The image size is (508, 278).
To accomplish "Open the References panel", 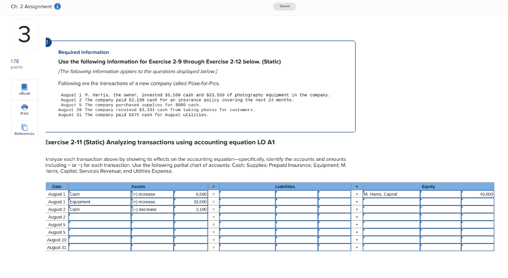I will 24,130.
